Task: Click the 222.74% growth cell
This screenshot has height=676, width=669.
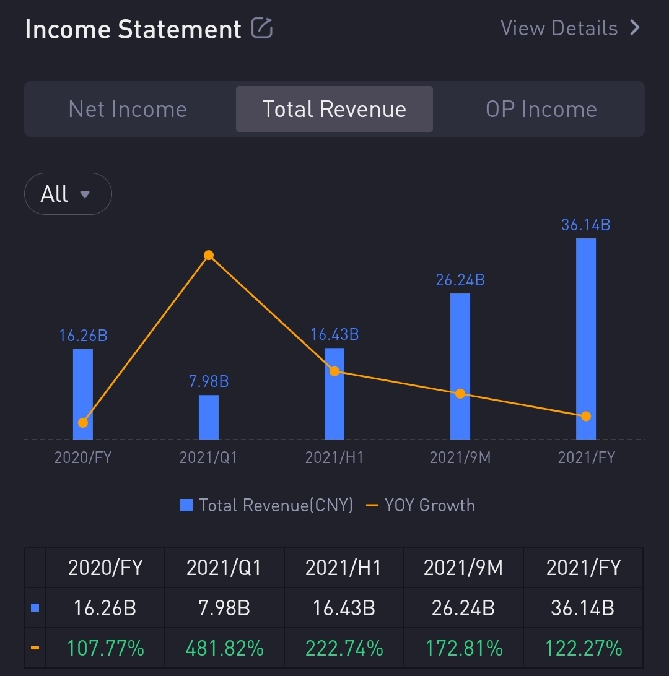Action: (x=344, y=648)
